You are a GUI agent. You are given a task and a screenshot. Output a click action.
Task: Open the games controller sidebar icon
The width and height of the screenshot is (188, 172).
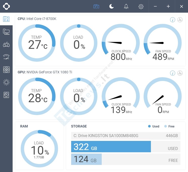[x=6, y=45]
